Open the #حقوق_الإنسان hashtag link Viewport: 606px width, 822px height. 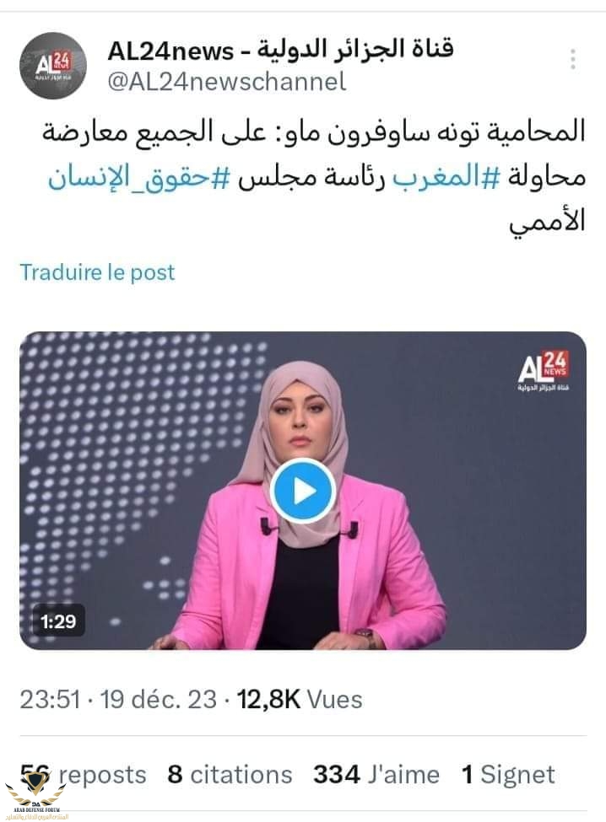[x=139, y=177]
